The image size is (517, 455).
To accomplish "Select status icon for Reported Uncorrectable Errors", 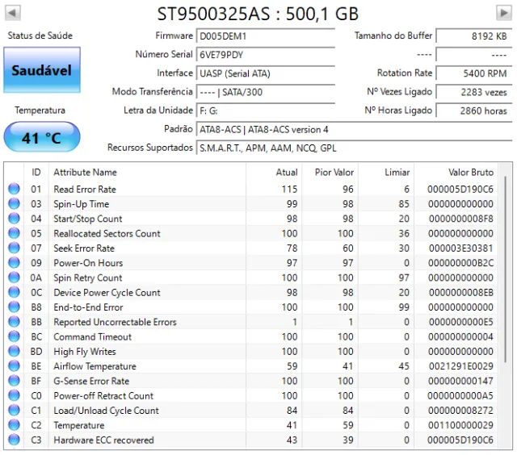I will pyautogui.click(x=14, y=322).
